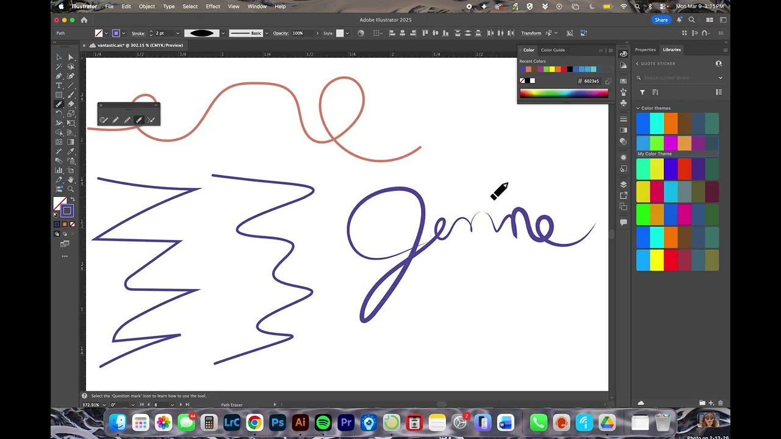Go back from QUOTE STICKER library
781x439 pixels.
tap(638, 63)
